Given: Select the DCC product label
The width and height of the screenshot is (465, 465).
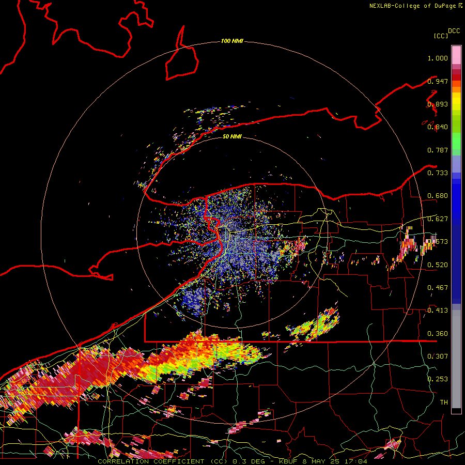Looking at the screenshot, I should tap(454, 31).
